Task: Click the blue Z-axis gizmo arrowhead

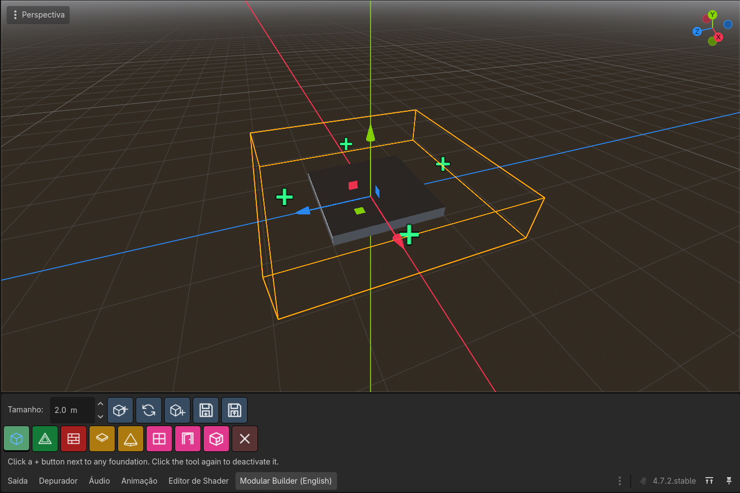Action: coord(302,211)
